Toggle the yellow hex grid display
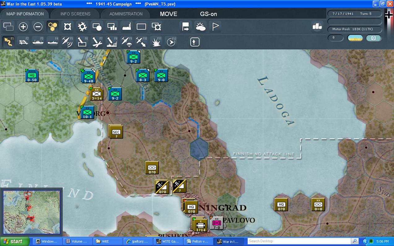Image resolution: width=394 pixels, height=246 pixels. [53, 27]
